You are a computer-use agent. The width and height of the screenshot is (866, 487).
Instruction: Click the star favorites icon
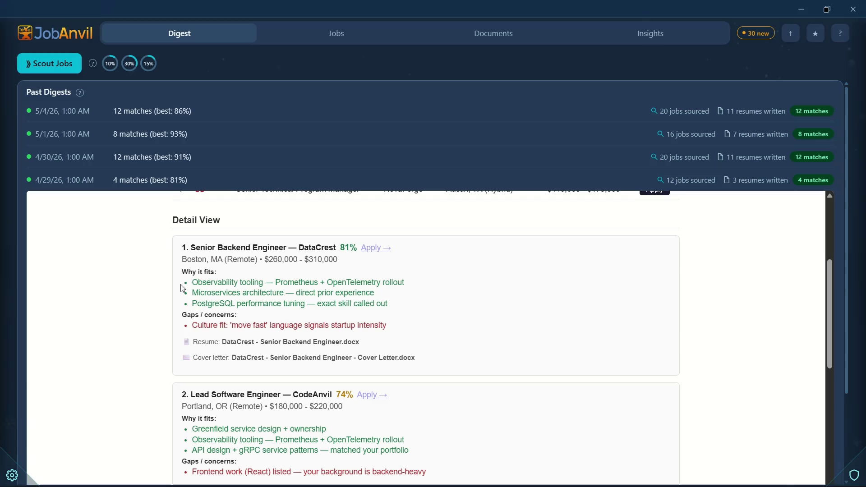(x=815, y=33)
